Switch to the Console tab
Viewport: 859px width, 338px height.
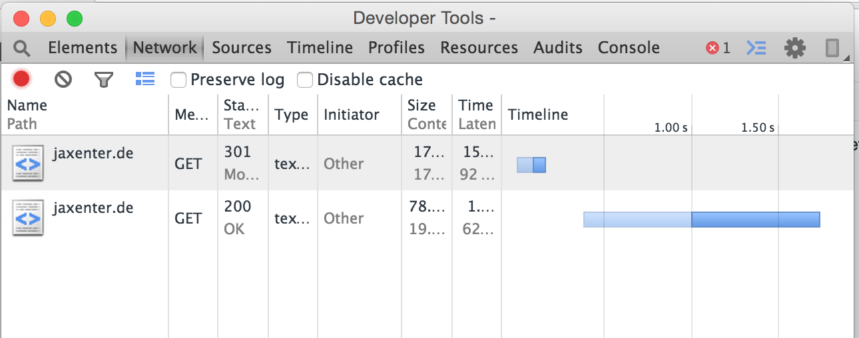point(628,48)
